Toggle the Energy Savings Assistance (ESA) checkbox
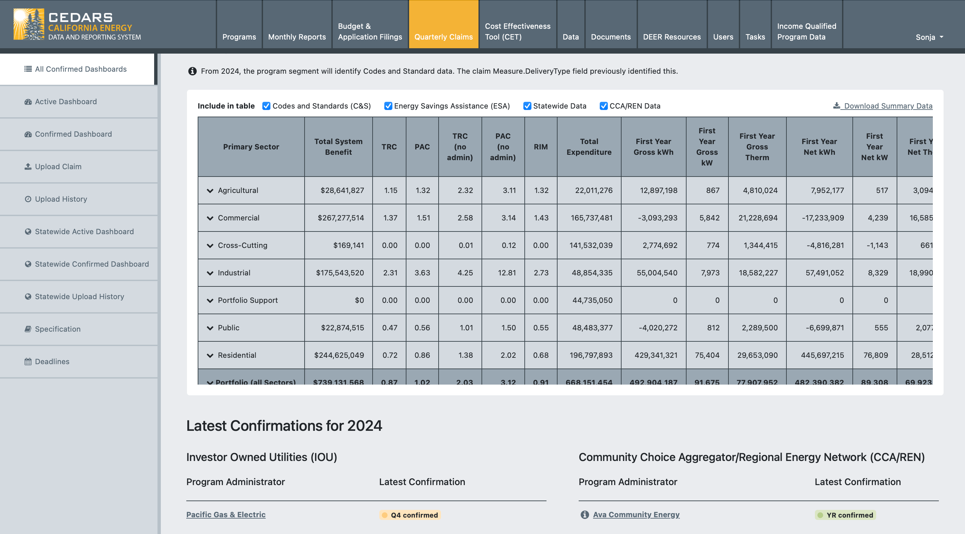Viewport: 965px width, 534px height. click(388, 106)
